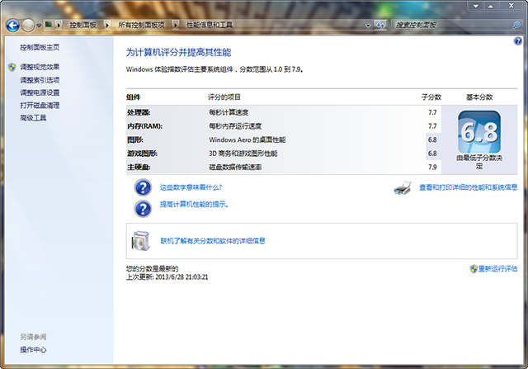
Task: Click the 组件 column header
Action: 134,97
